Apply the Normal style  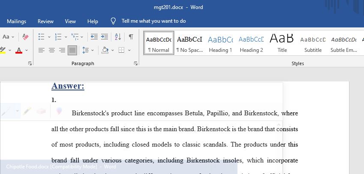tap(159, 43)
